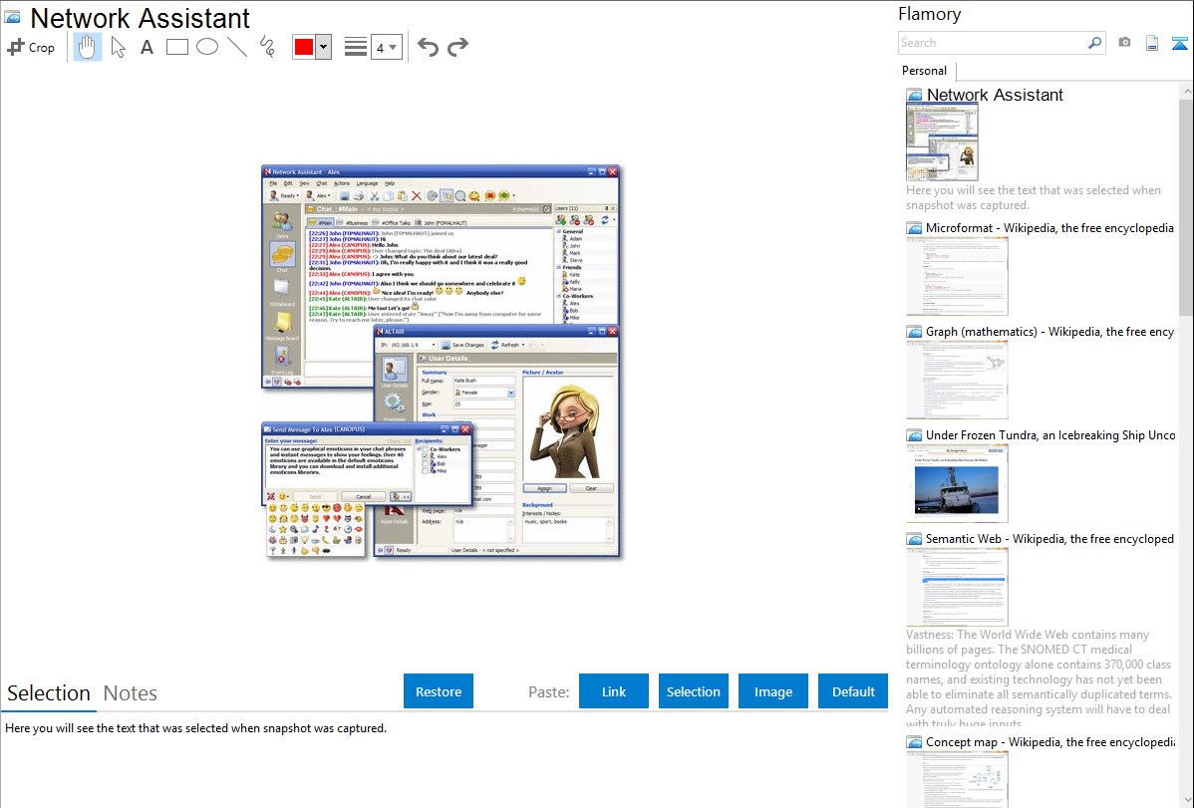This screenshot has height=808, width=1194.
Task: Select the Crop tool
Action: (31, 47)
